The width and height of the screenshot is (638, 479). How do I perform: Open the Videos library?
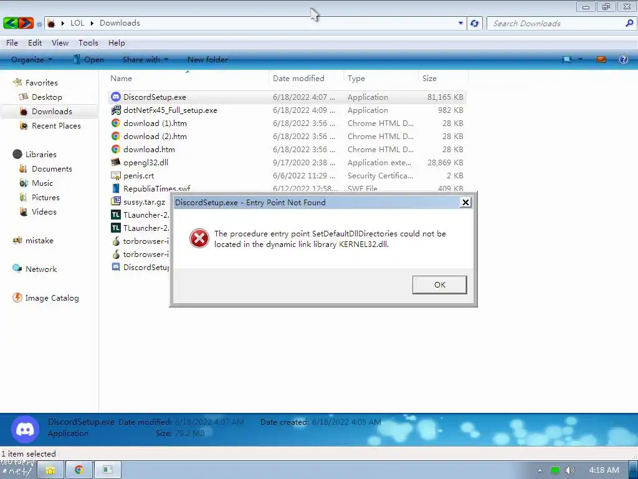pyautogui.click(x=44, y=212)
